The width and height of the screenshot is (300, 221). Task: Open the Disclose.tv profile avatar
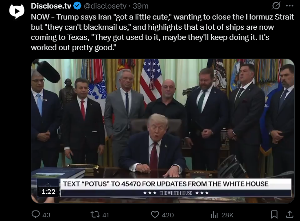[x=17, y=11]
